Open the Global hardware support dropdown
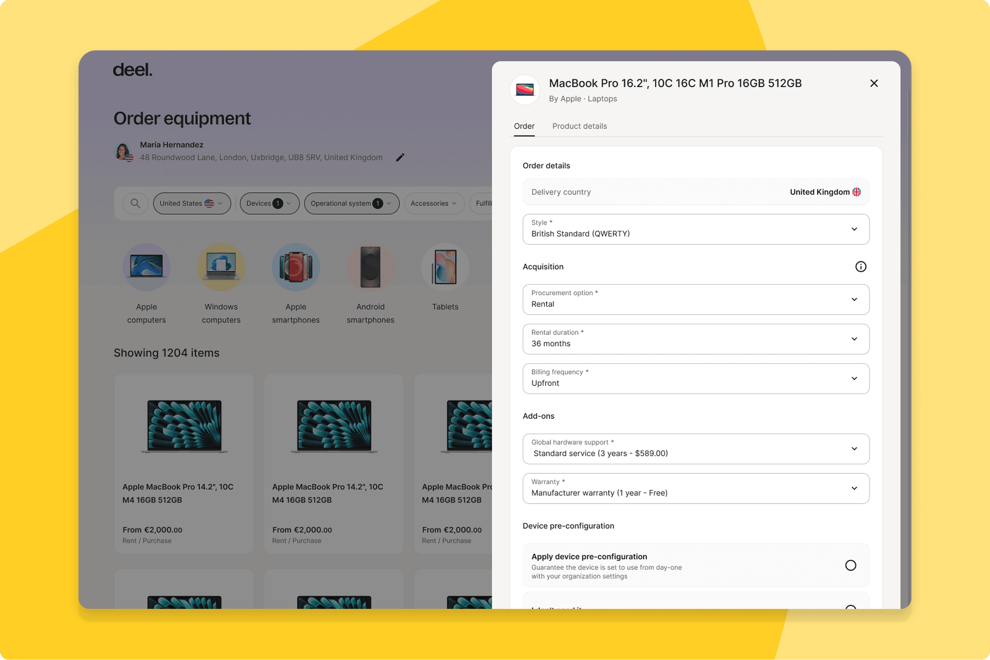The image size is (990, 660). (696, 449)
